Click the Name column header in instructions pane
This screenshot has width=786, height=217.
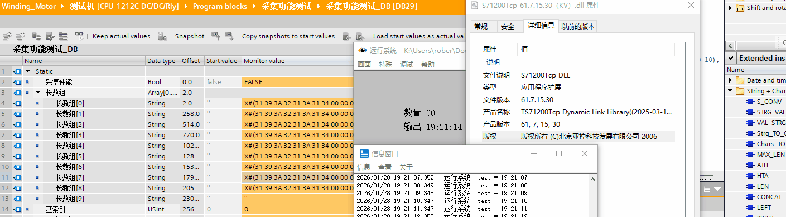(755, 70)
